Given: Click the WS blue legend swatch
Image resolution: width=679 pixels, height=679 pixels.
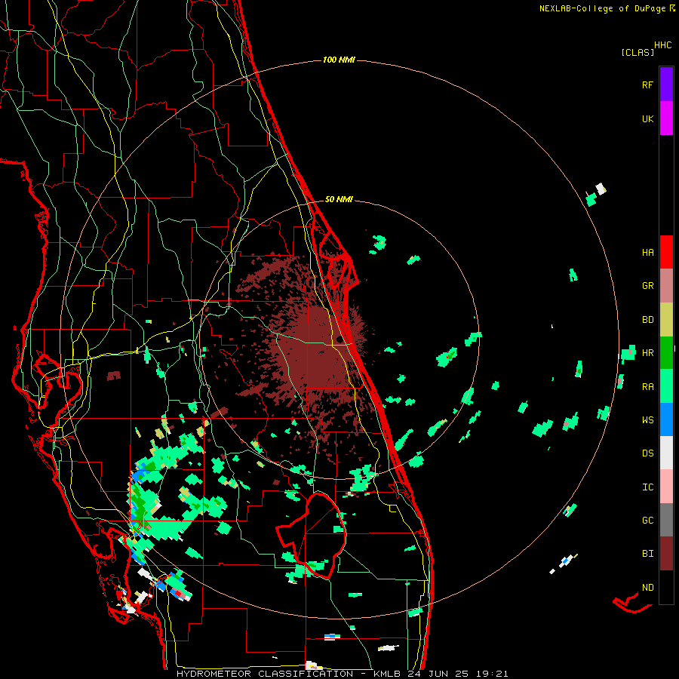Looking at the screenshot, I should [666, 419].
